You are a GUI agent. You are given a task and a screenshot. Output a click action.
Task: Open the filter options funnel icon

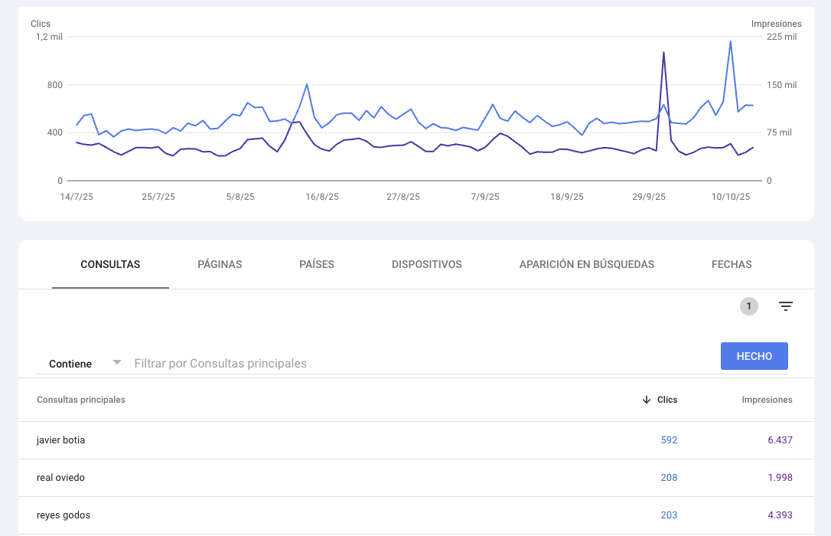click(786, 306)
